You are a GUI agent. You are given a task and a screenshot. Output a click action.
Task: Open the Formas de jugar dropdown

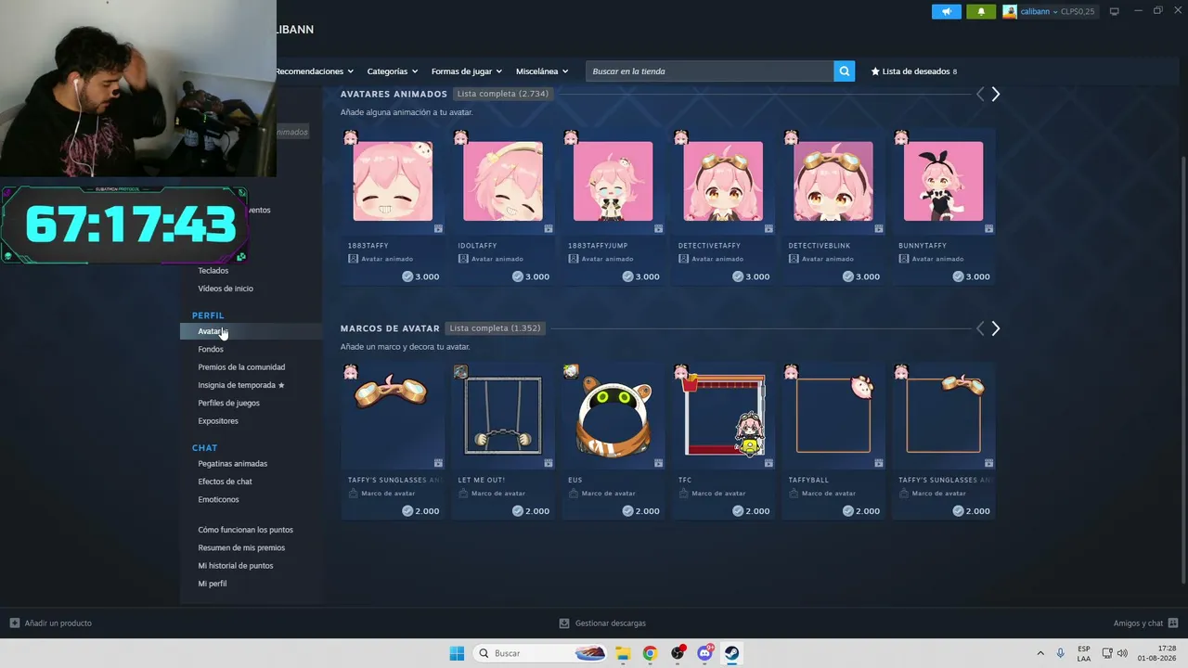click(466, 71)
